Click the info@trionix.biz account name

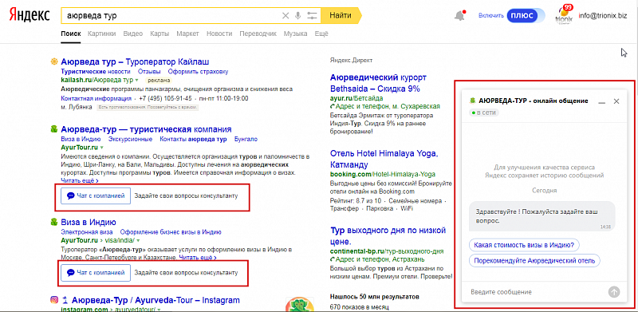[x=604, y=16]
